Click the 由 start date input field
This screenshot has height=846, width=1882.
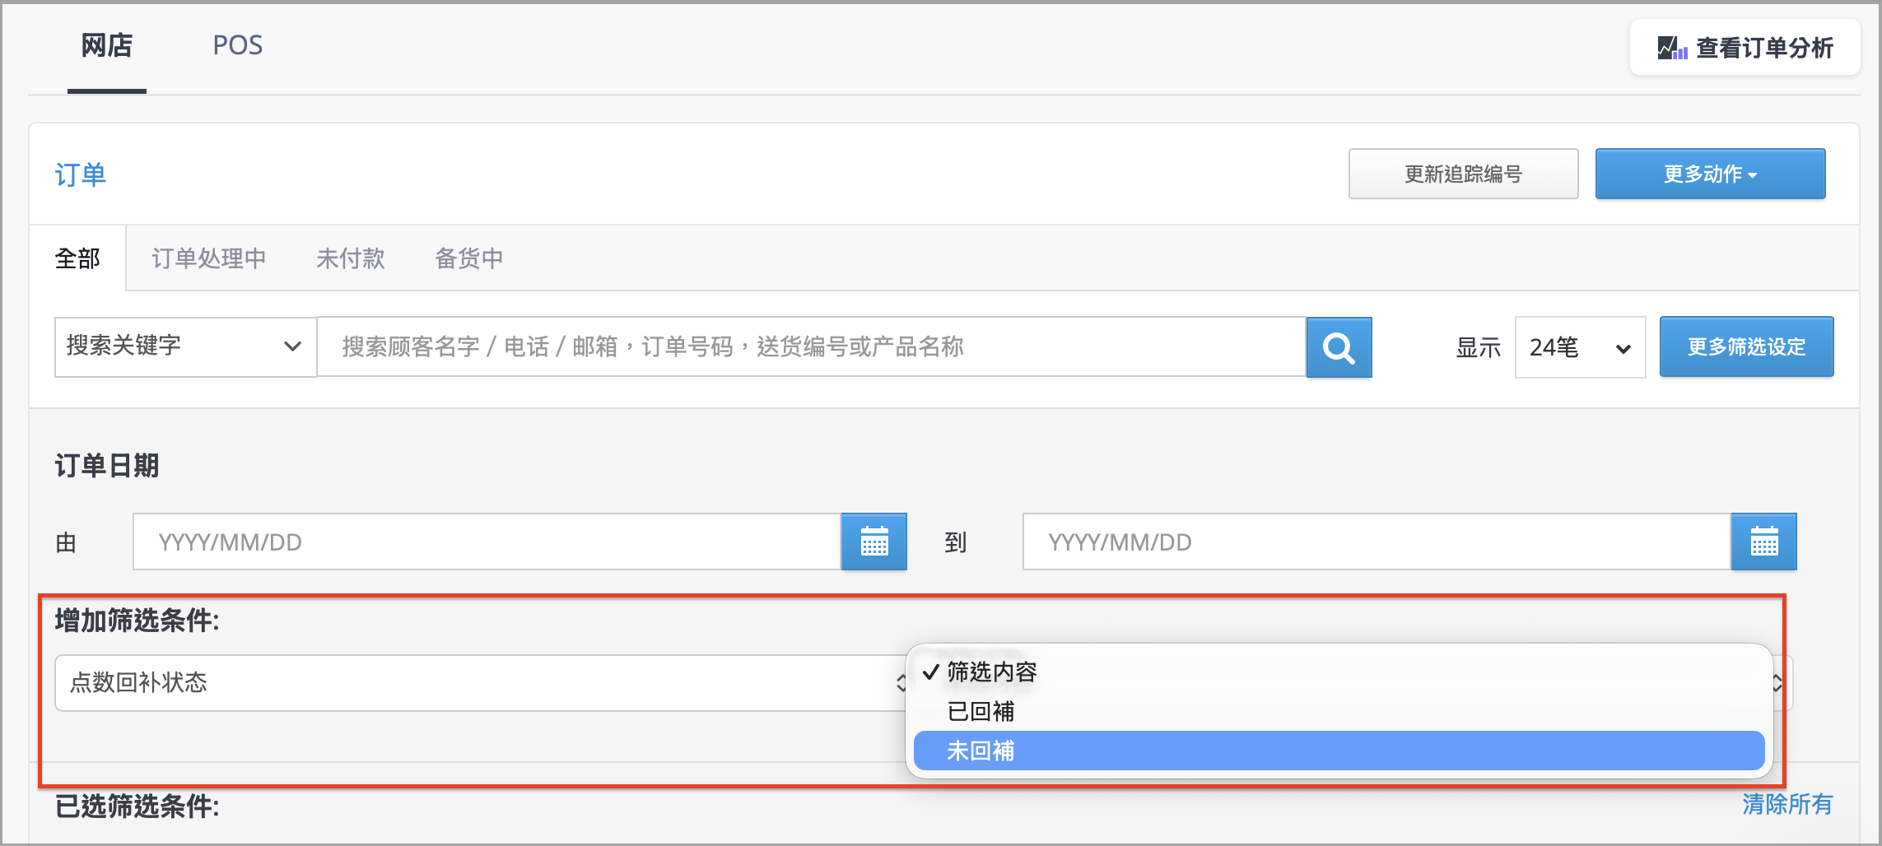[x=487, y=542]
